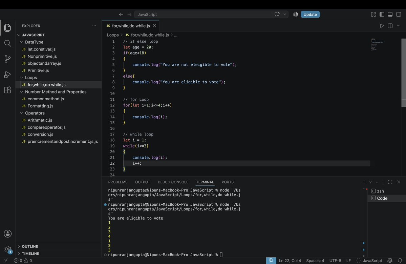This screenshot has height=264, width=406.
Task: Show errors and warnings count in status bar
Action: coord(23,260)
